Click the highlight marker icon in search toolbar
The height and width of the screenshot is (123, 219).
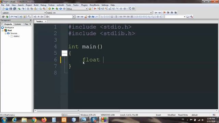coord(86,17)
